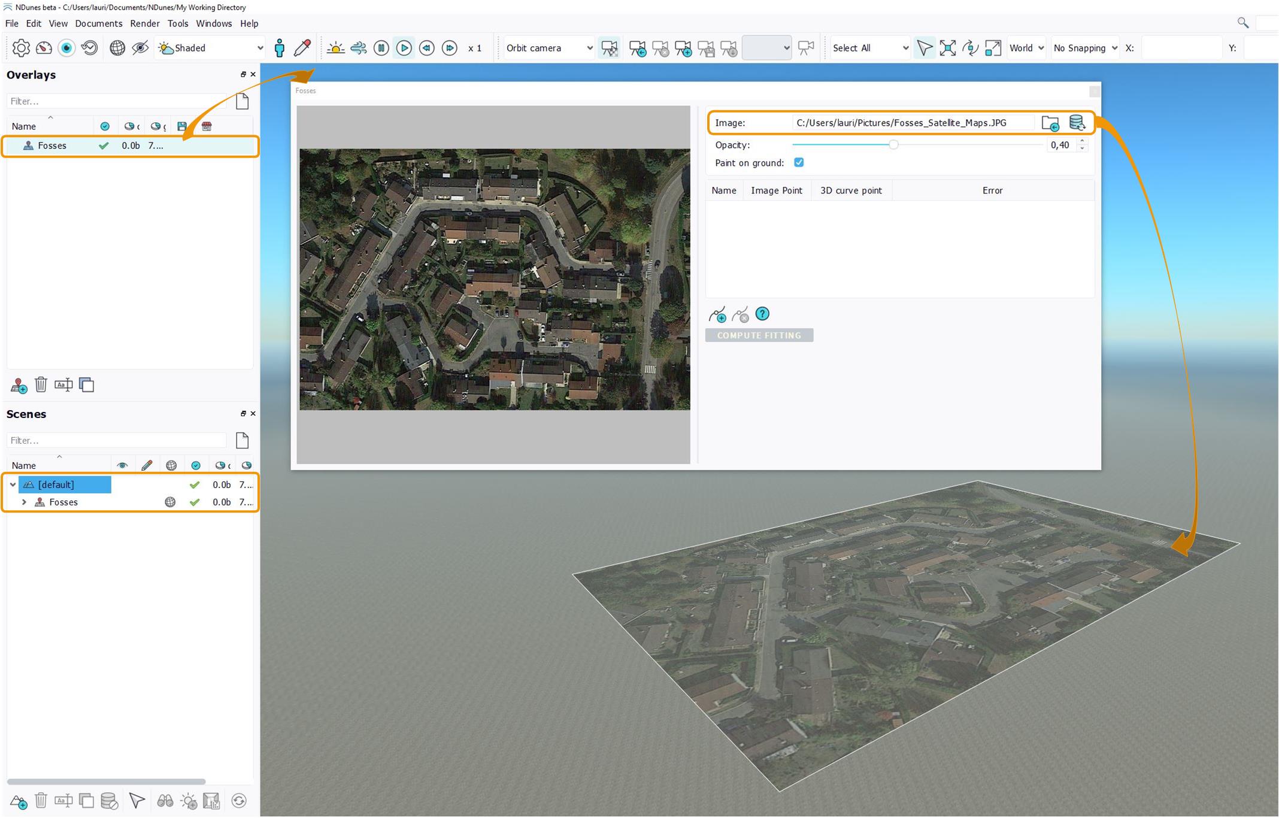Toggle green checkmark of the default scene
This screenshot has height=818, width=1279.
click(x=195, y=484)
